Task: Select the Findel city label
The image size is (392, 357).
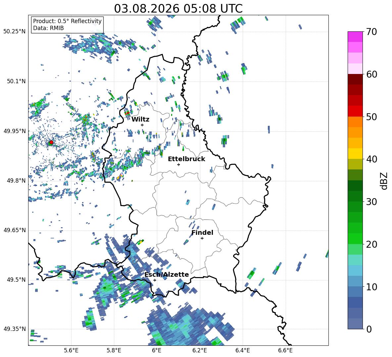Action: click(x=202, y=232)
